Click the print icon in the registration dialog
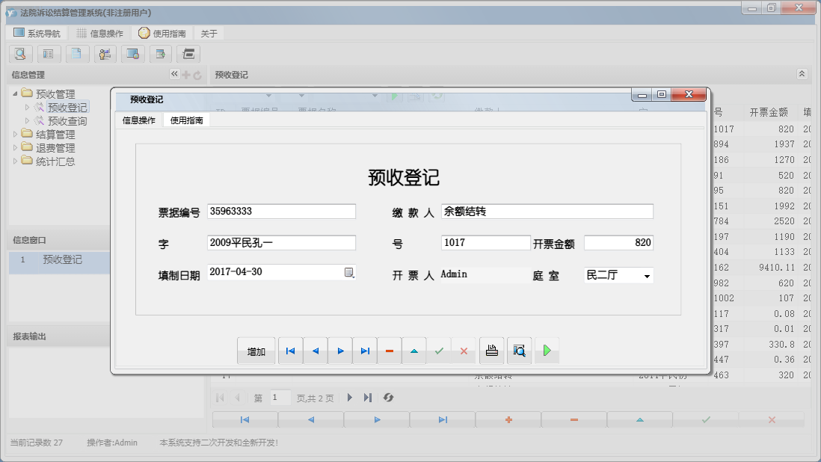Viewport: 821px width, 462px height. tap(492, 350)
